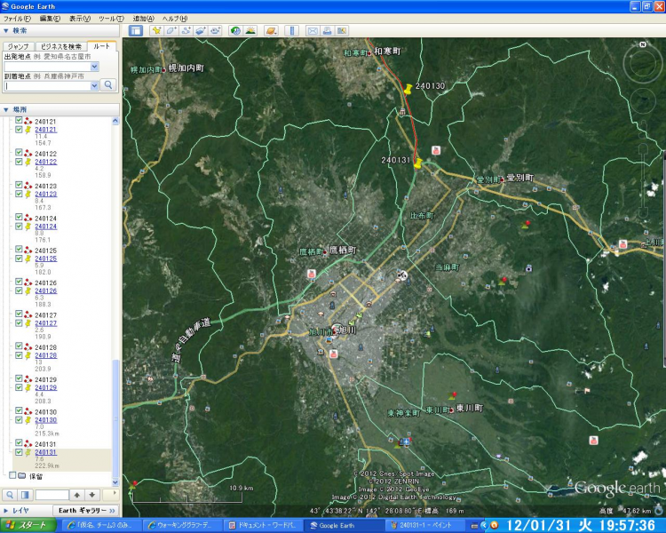
Task: View the map in Google Maps
Action: coord(342,30)
